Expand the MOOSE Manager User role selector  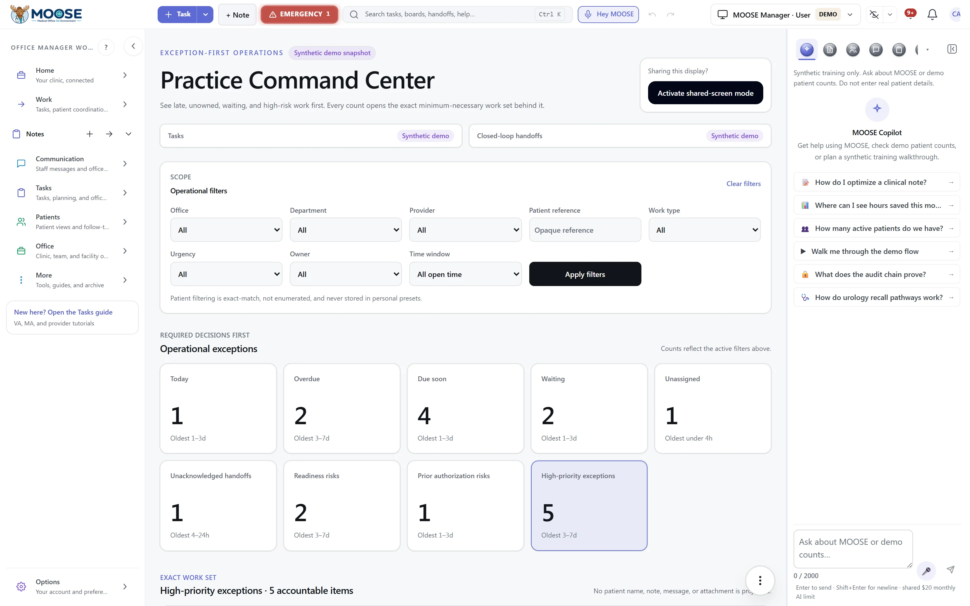(785, 15)
